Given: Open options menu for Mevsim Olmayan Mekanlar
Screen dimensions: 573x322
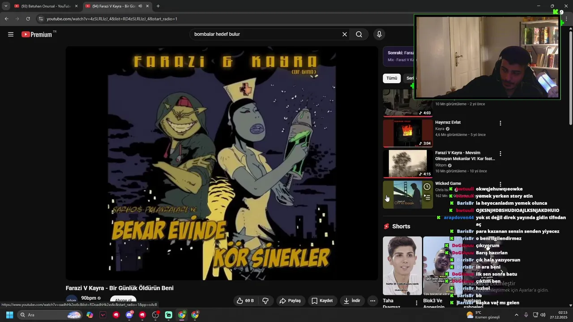Looking at the screenshot, I should 500,153.
